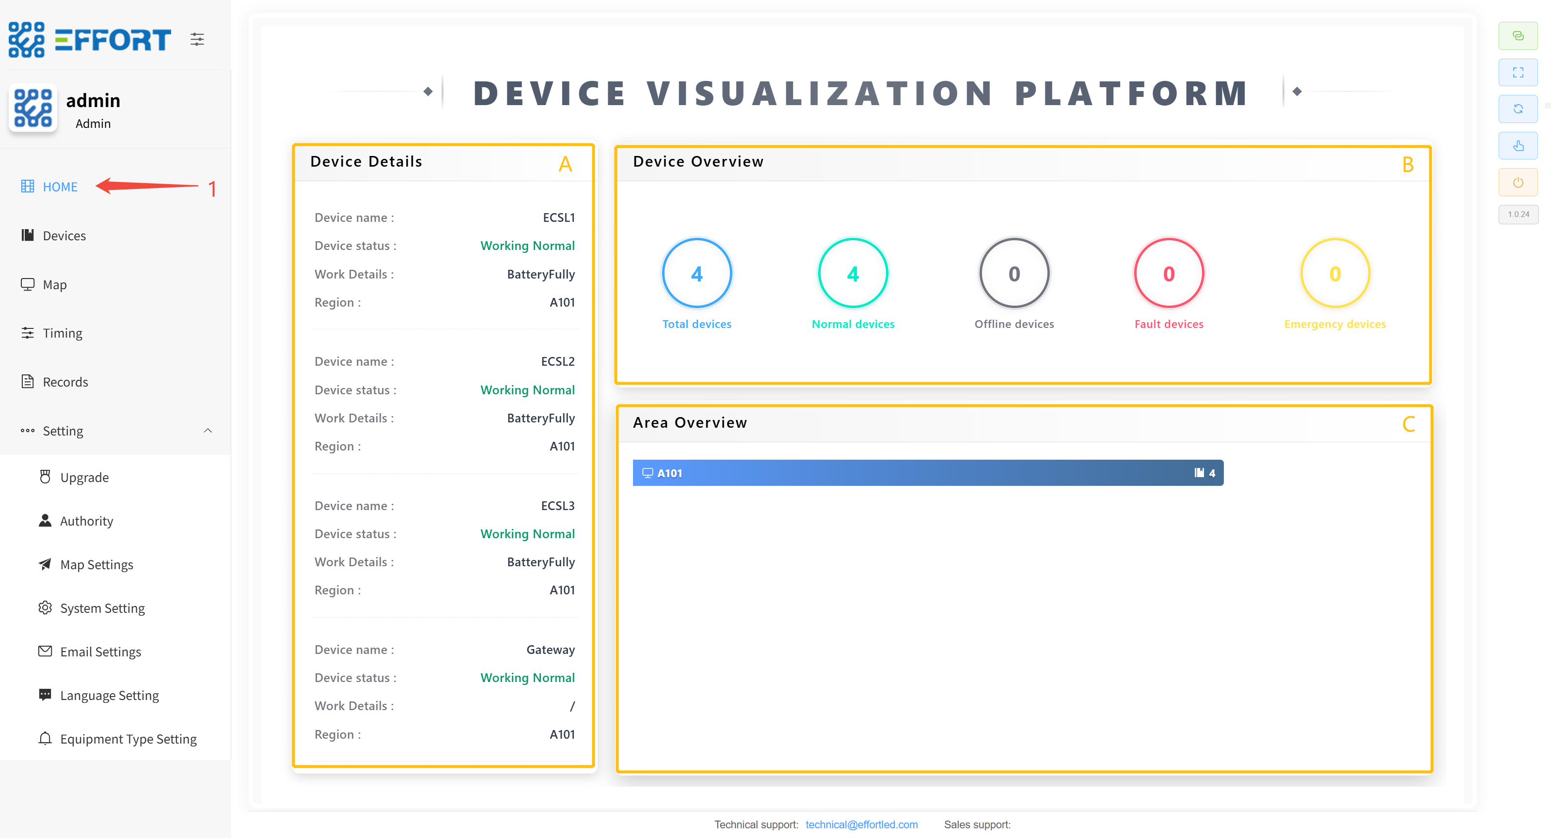Collapse the Setting menu chevron
The width and height of the screenshot is (1551, 838).
click(x=208, y=431)
